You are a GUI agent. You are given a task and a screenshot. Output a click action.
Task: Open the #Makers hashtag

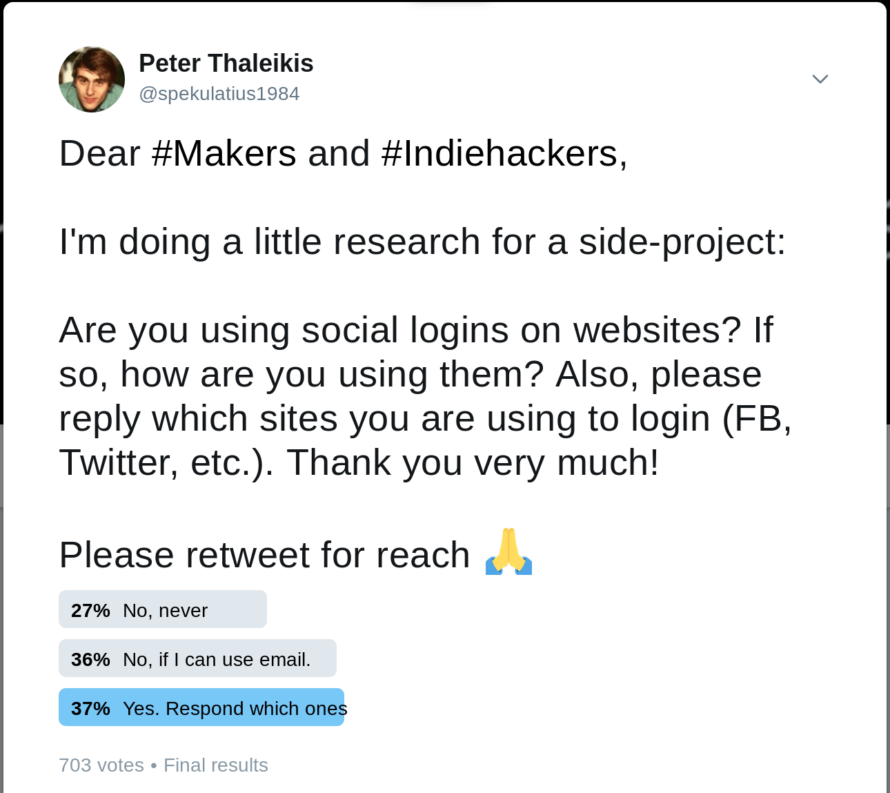[224, 153]
